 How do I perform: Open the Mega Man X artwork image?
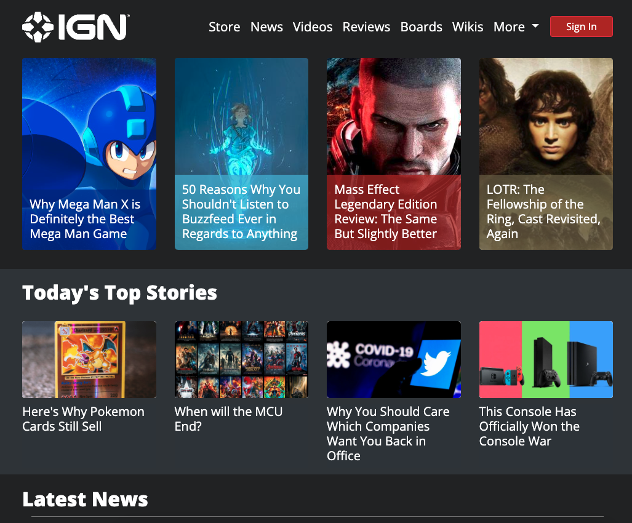pos(89,124)
